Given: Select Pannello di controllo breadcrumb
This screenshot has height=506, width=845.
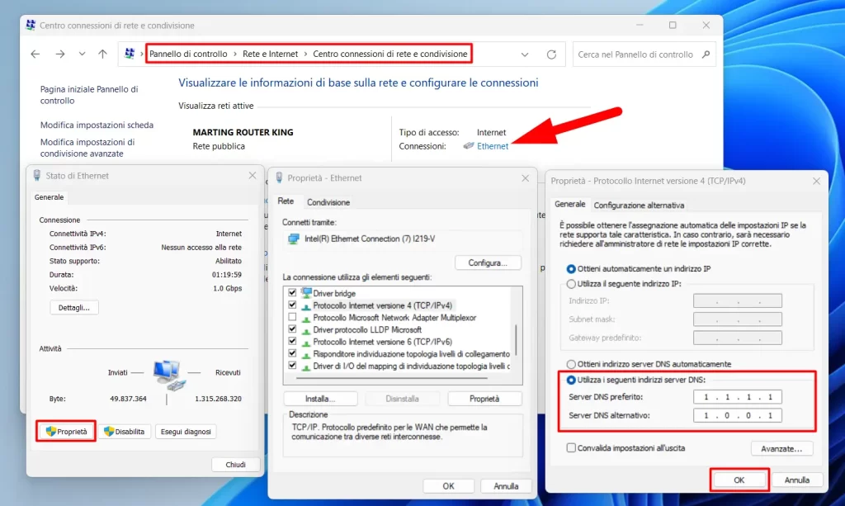Looking at the screenshot, I should 188,54.
